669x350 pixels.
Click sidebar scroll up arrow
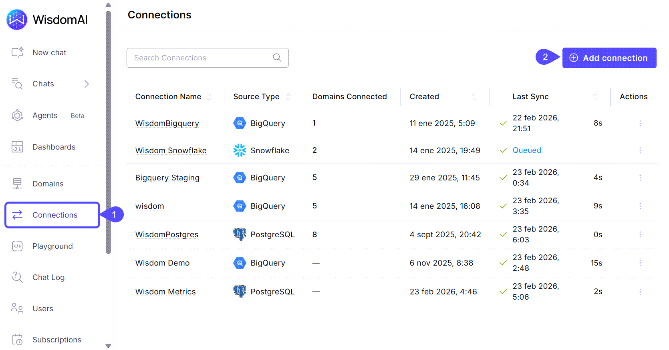pyautogui.click(x=108, y=5)
